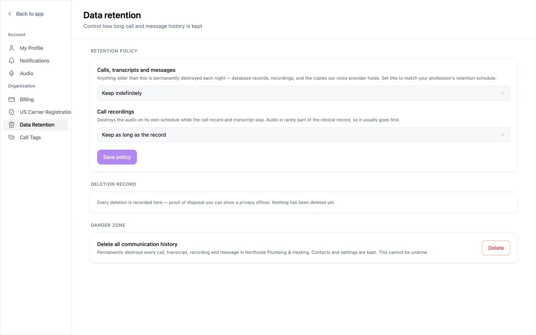536x335 pixels.
Task: Open the calls retention period dropdown
Action: (x=304, y=93)
